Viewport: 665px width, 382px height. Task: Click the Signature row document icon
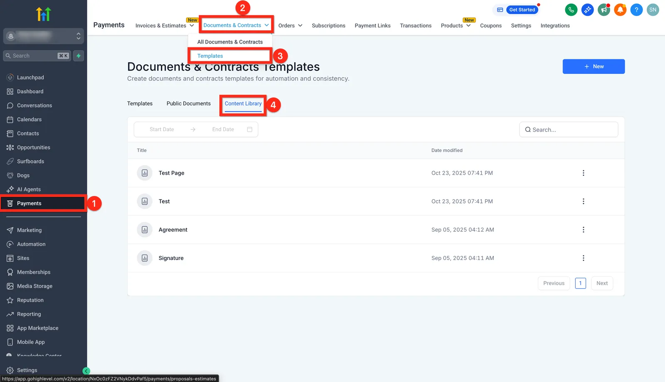[x=145, y=258]
